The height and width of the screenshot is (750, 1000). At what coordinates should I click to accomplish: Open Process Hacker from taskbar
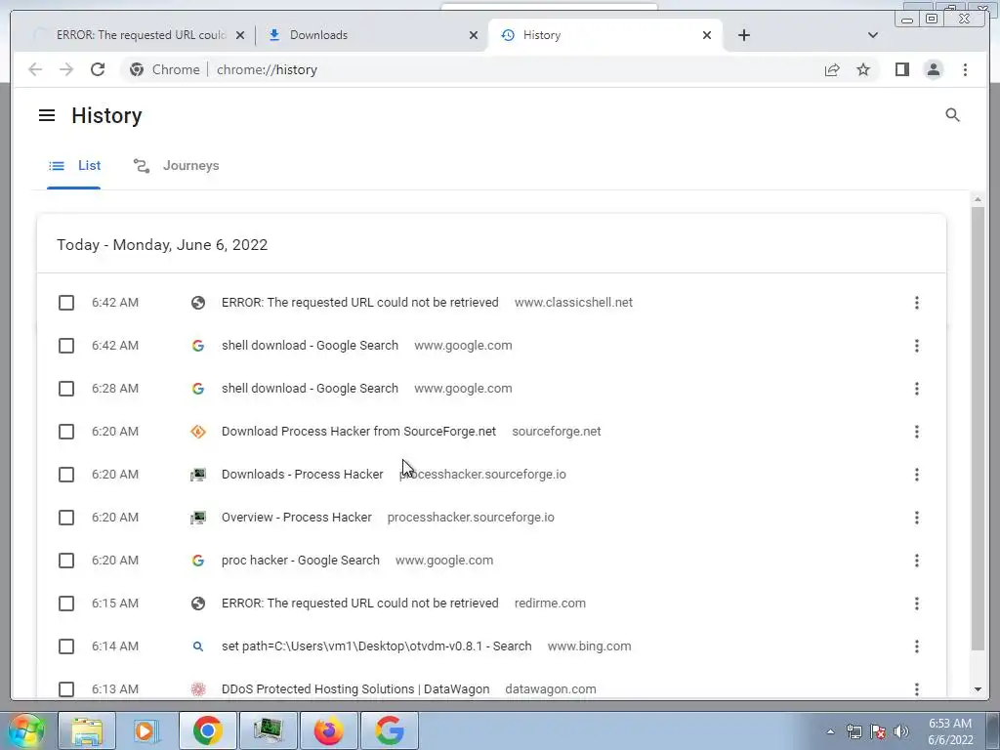coord(268,730)
